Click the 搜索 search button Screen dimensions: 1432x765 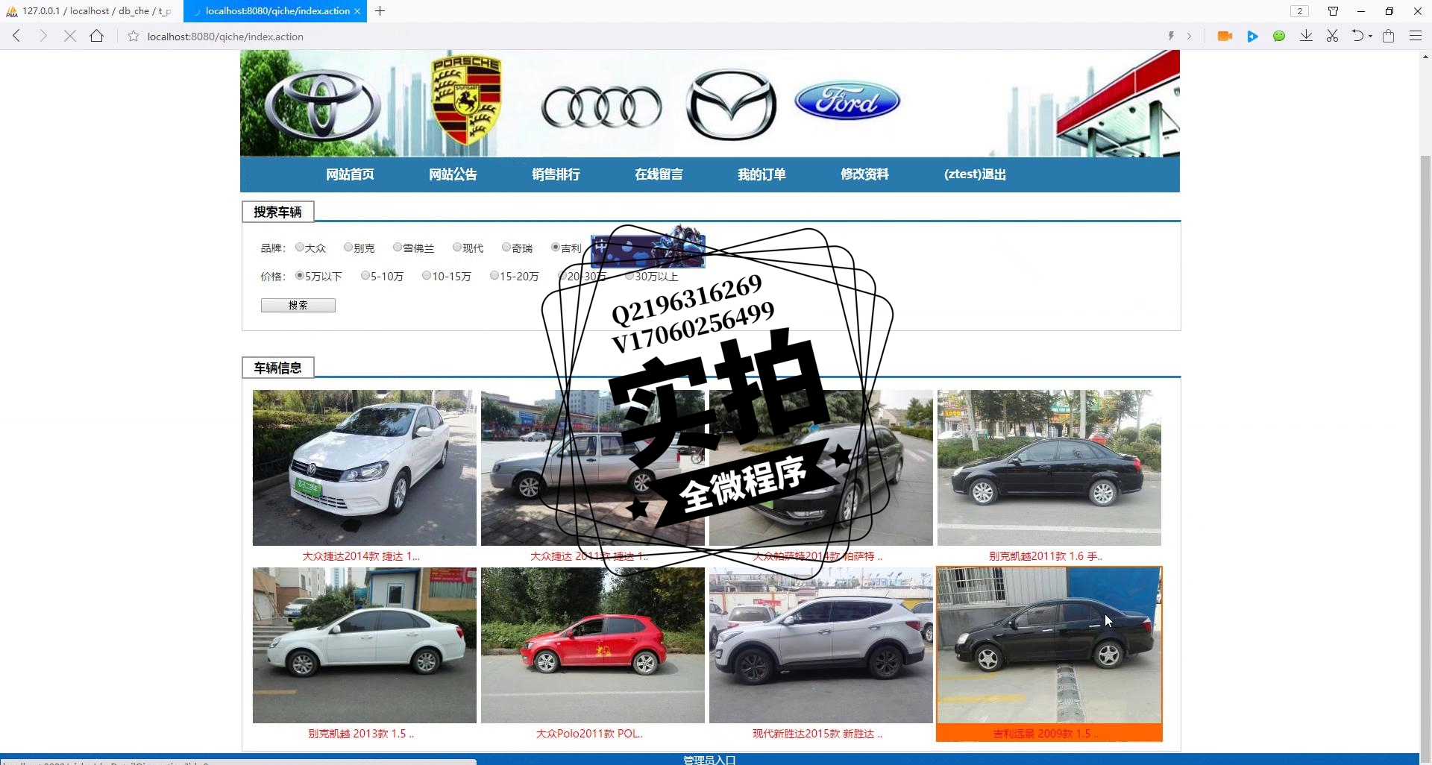(x=298, y=305)
